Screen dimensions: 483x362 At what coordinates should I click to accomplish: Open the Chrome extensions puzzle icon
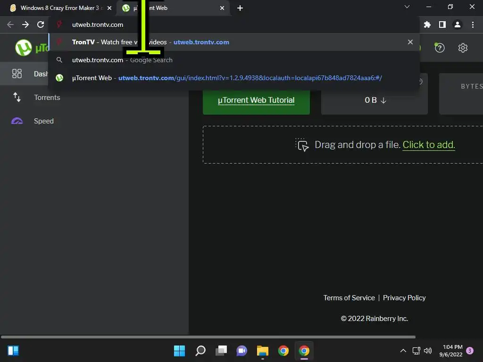point(427,25)
